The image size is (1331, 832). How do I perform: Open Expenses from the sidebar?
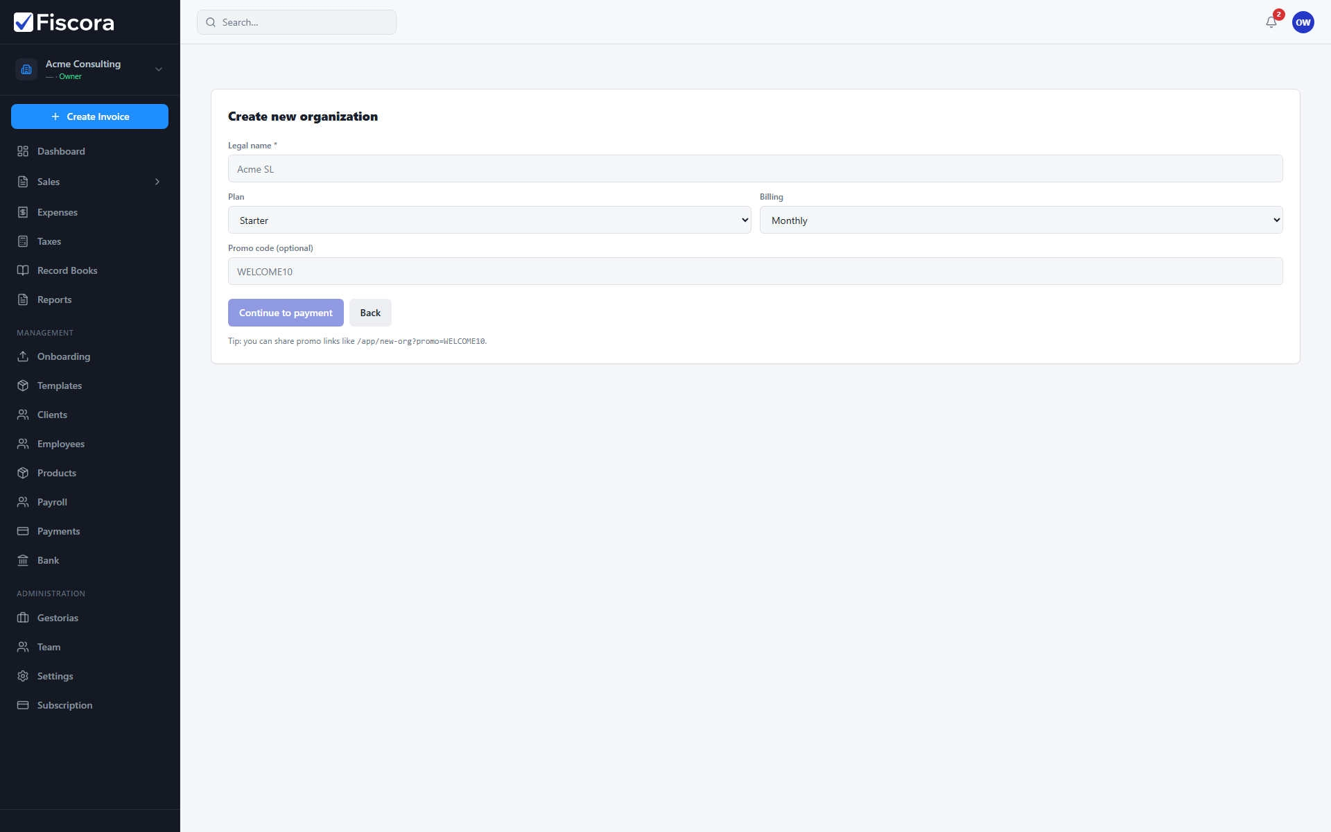point(89,212)
